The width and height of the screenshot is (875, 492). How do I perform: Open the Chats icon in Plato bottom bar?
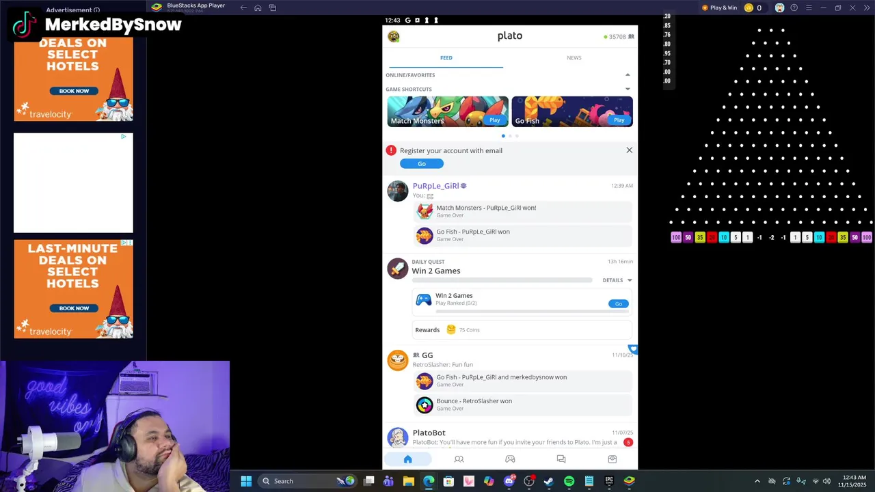[x=561, y=459]
